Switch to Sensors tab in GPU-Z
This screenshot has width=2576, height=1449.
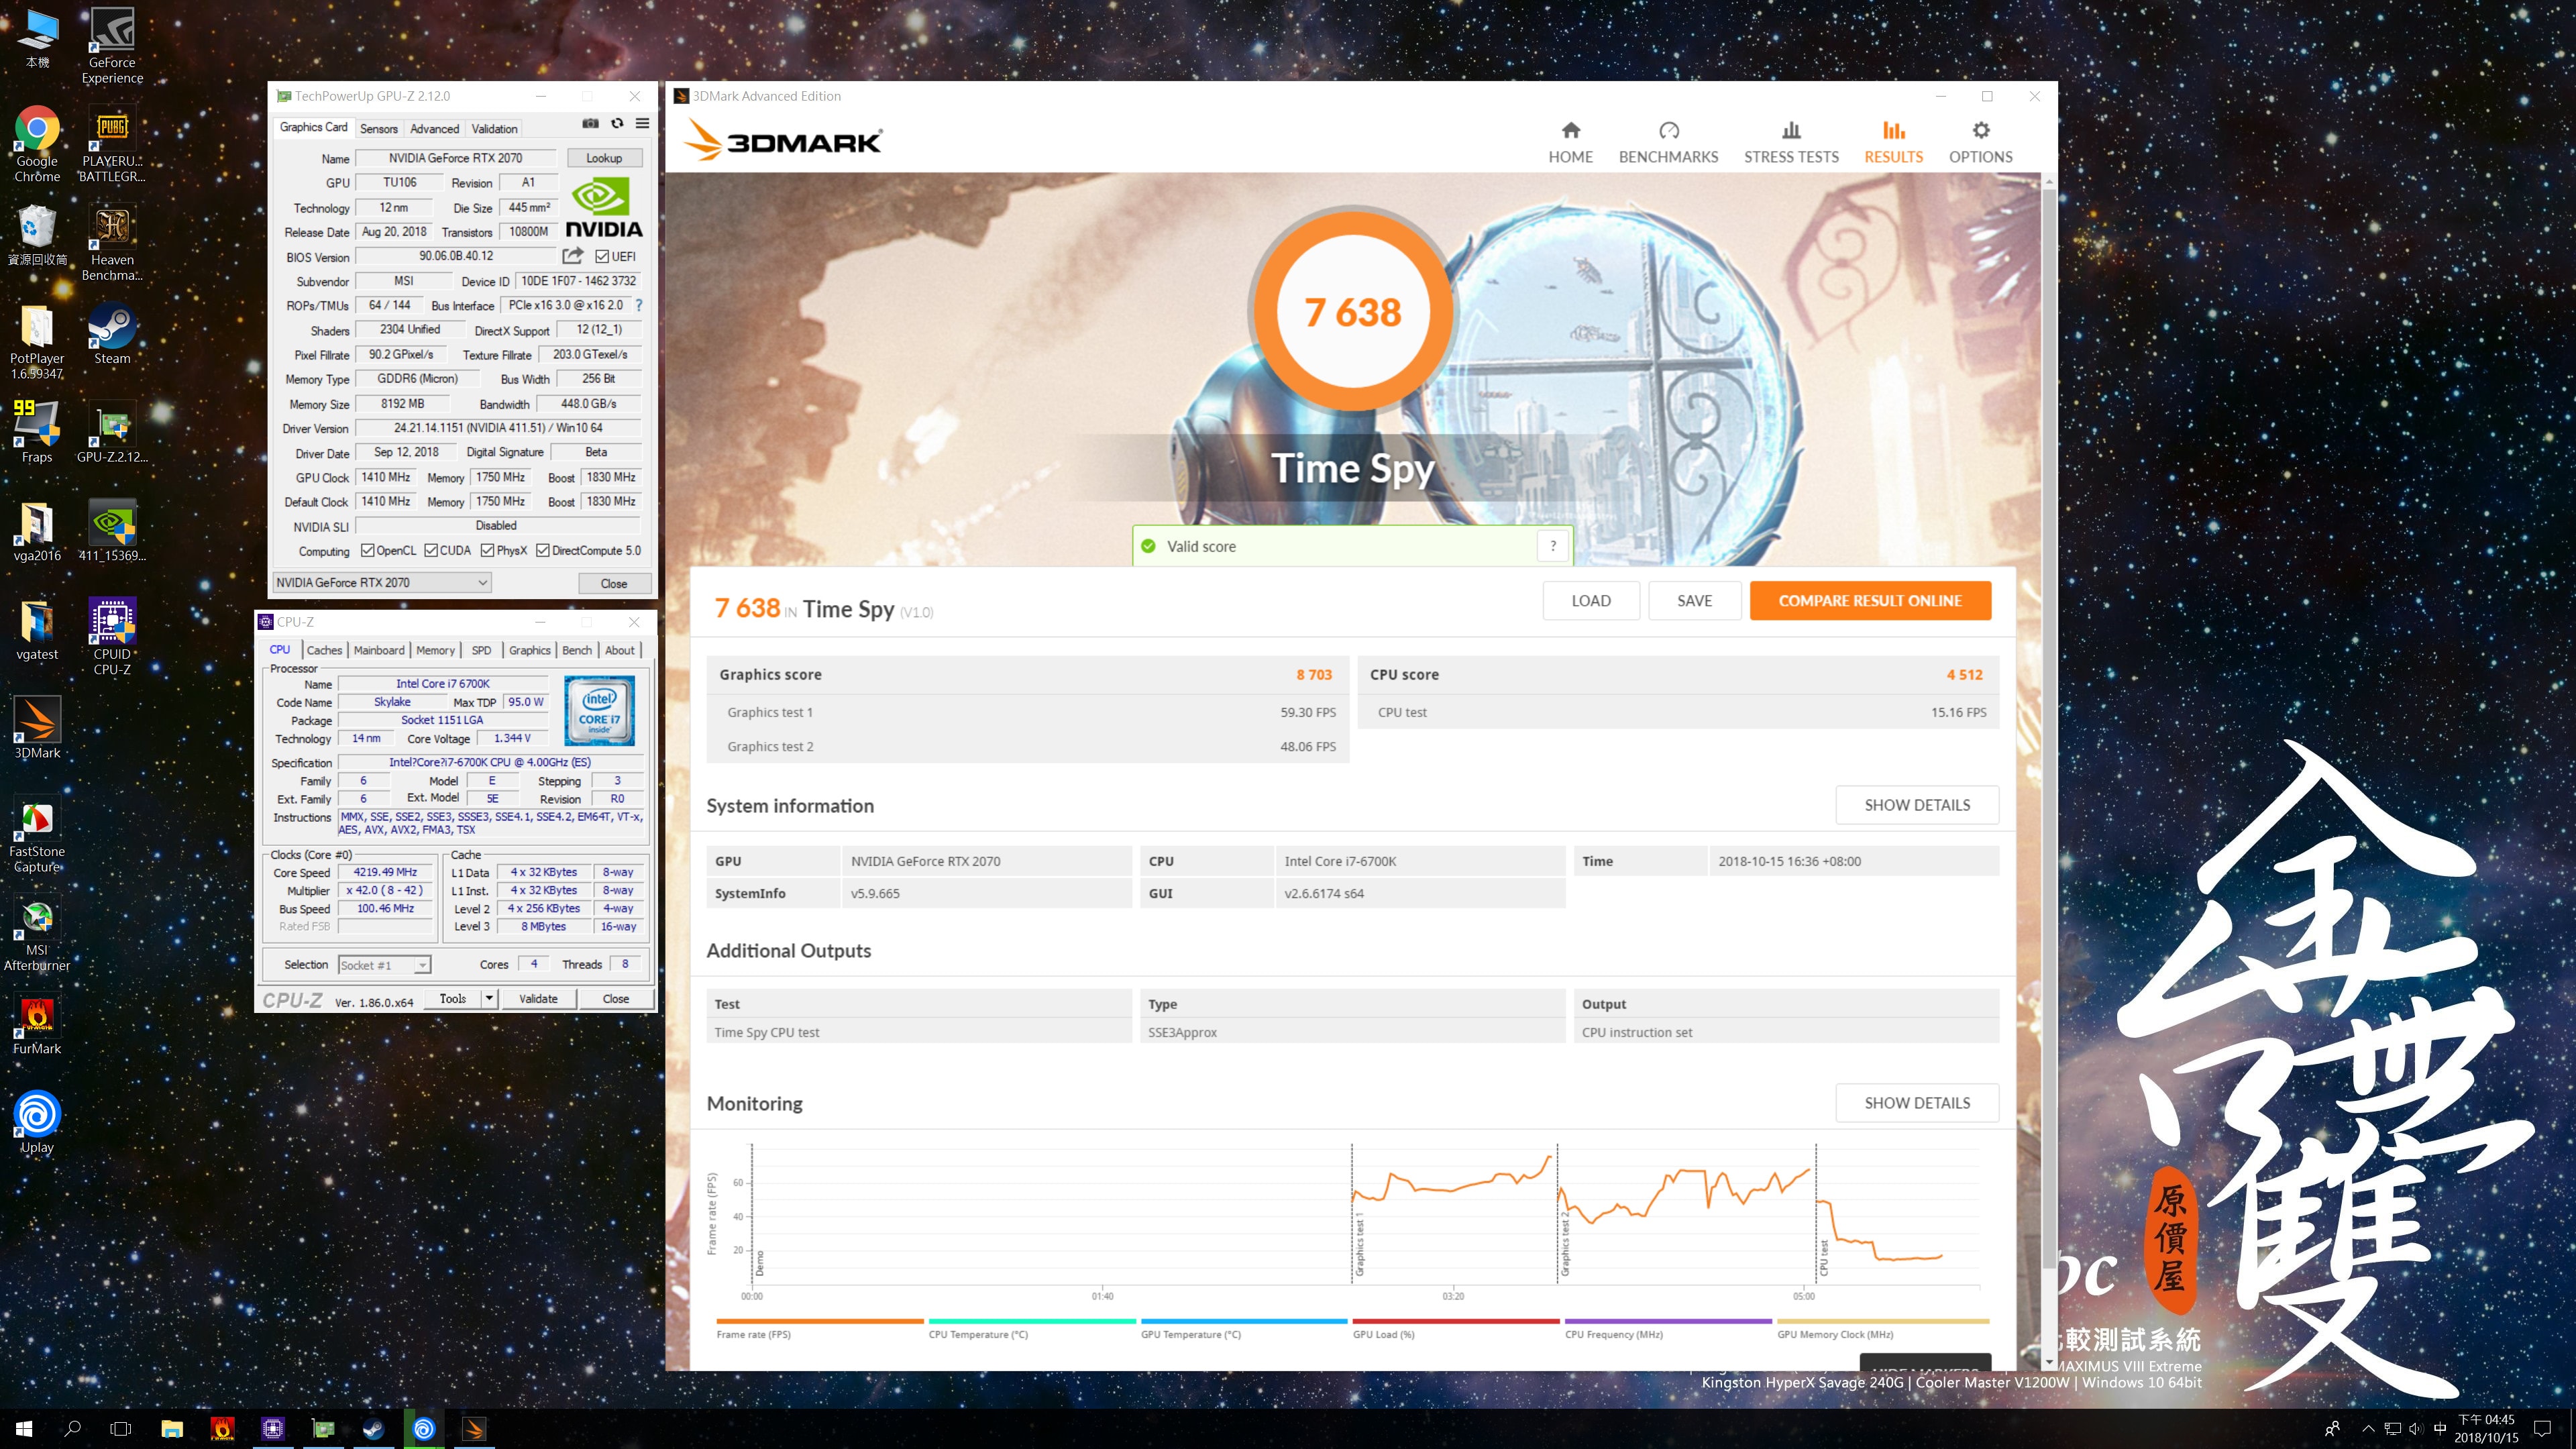pos(379,129)
